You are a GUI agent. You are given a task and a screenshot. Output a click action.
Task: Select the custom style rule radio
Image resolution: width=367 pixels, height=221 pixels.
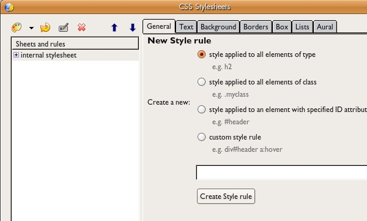tap(201, 137)
